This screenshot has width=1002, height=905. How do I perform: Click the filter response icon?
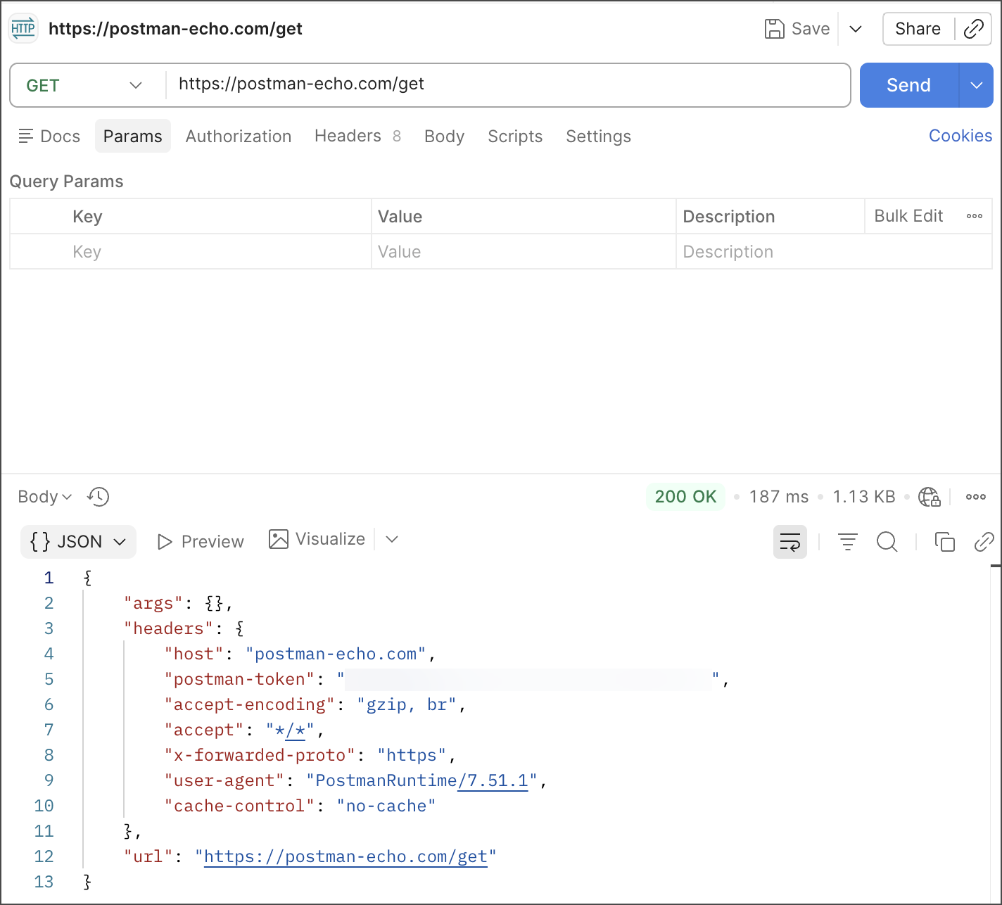pyautogui.click(x=848, y=542)
